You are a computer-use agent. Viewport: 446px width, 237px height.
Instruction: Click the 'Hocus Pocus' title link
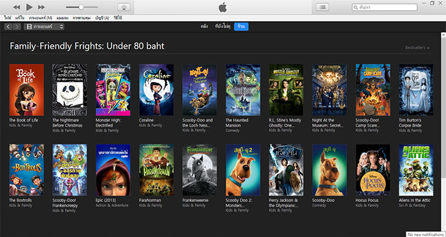(x=367, y=200)
